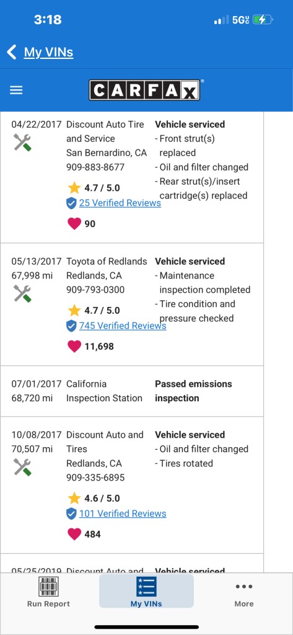The image size is (293, 635).
Task: Tap the wrench icon for 04/22/2017 service
Action: click(x=22, y=143)
